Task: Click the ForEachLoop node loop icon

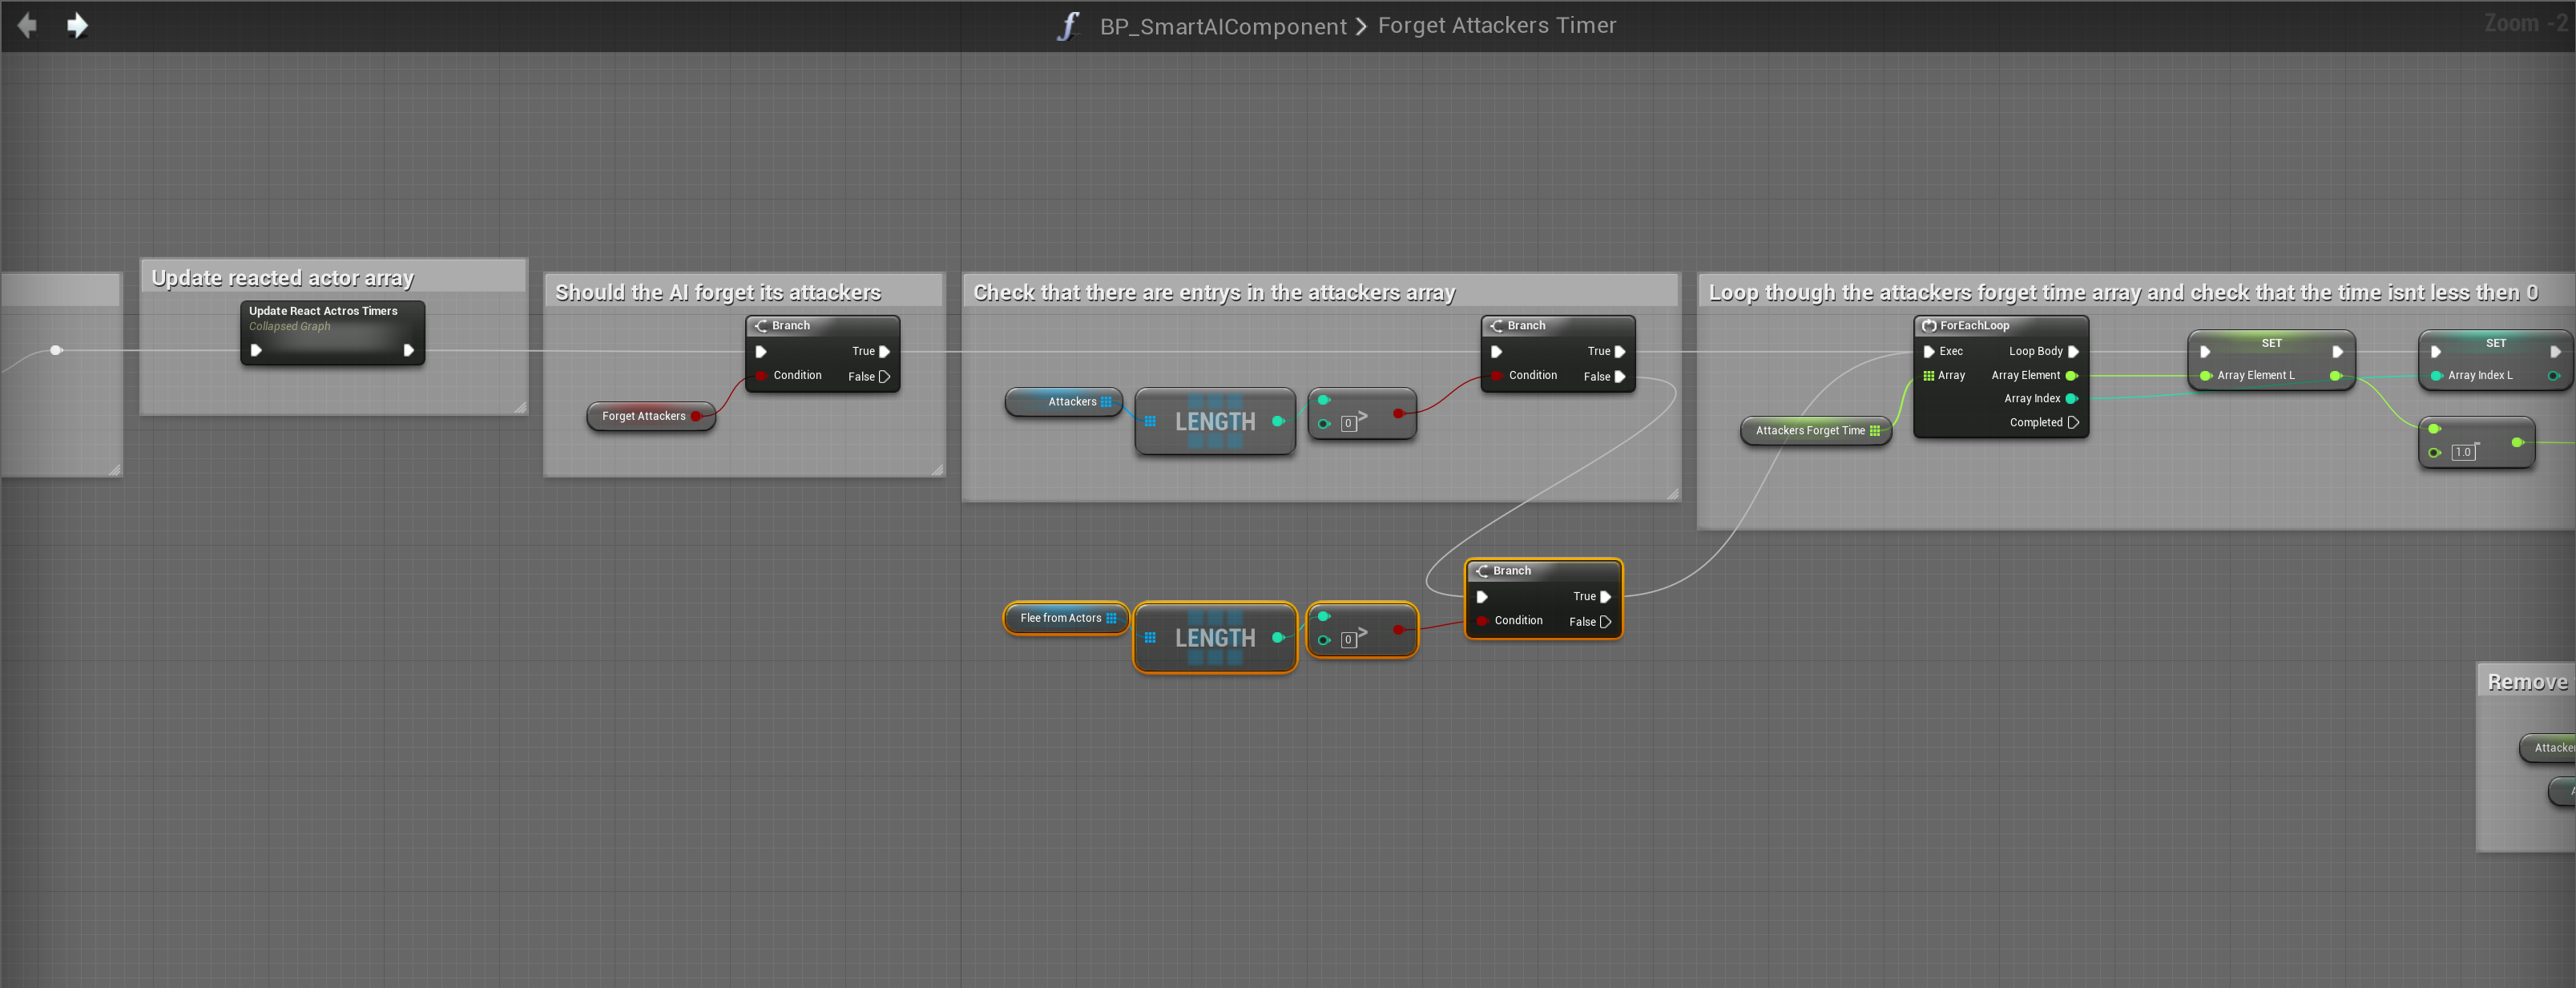Action: [1929, 326]
